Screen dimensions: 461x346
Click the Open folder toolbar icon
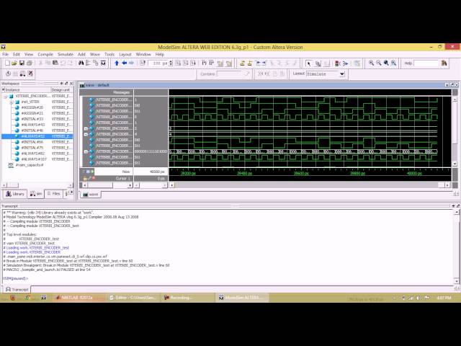point(14,63)
